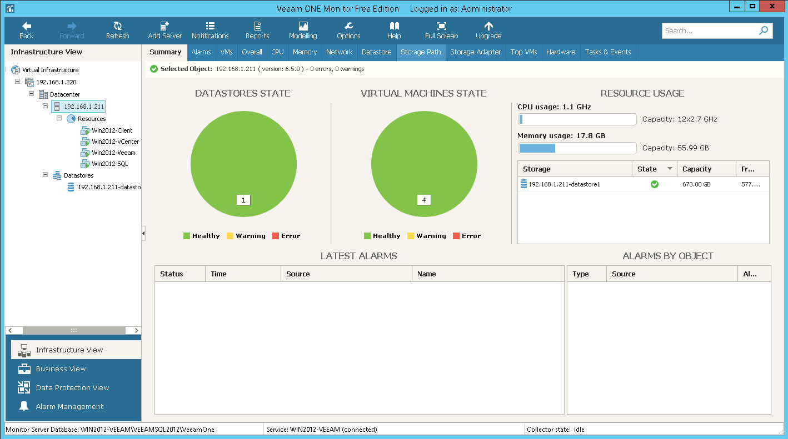
Task: Click the tree horizontal scrollbar right arrow
Action: pyautogui.click(x=137, y=330)
